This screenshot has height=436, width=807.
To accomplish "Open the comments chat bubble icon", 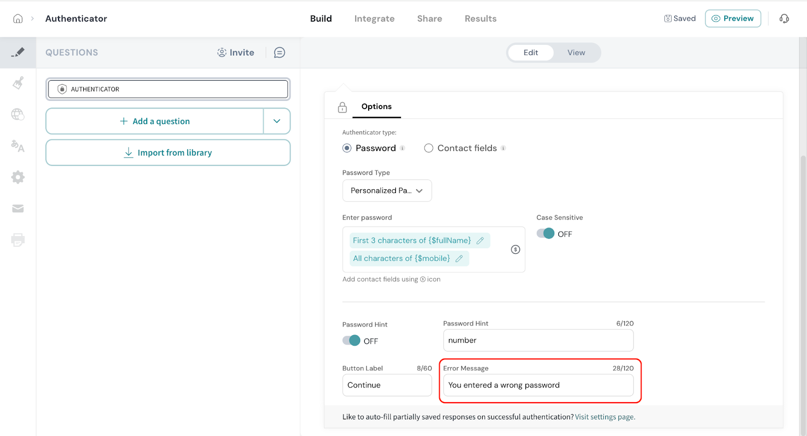I will pyautogui.click(x=279, y=52).
